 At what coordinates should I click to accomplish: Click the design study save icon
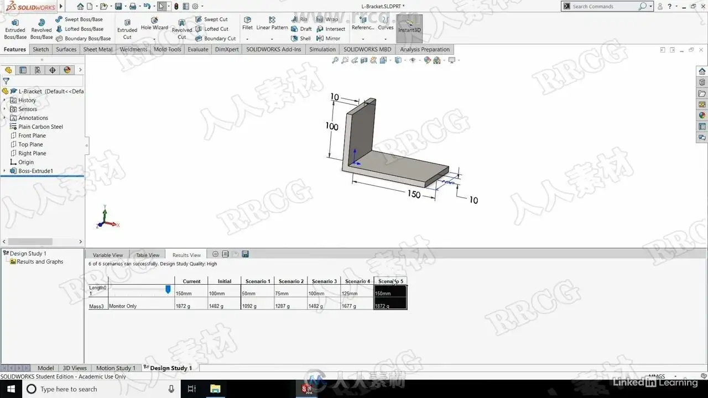245,254
